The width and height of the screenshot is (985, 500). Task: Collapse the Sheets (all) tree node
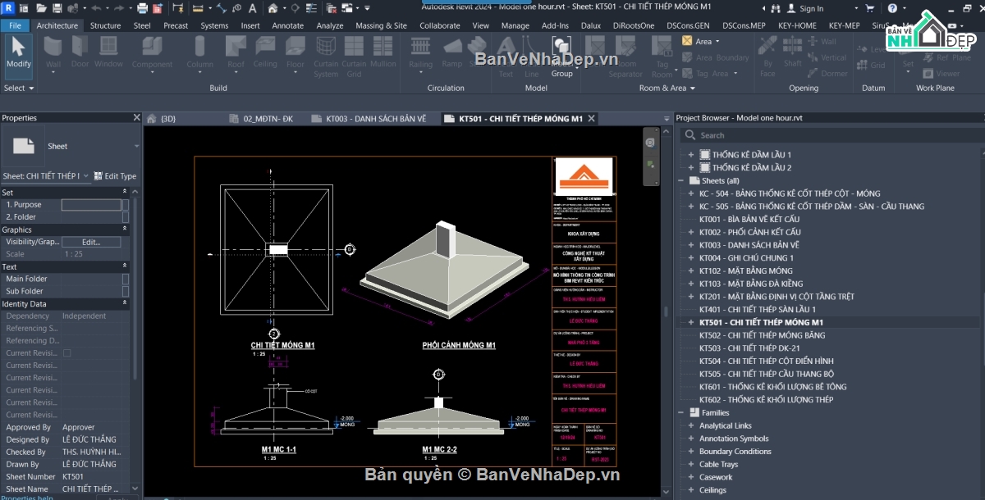click(x=680, y=180)
